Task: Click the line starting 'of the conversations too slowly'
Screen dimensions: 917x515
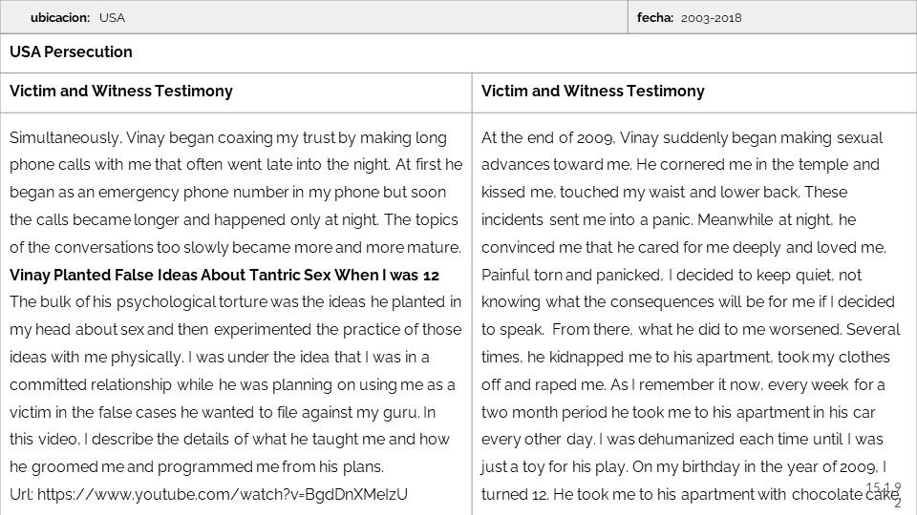Action: 235,247
